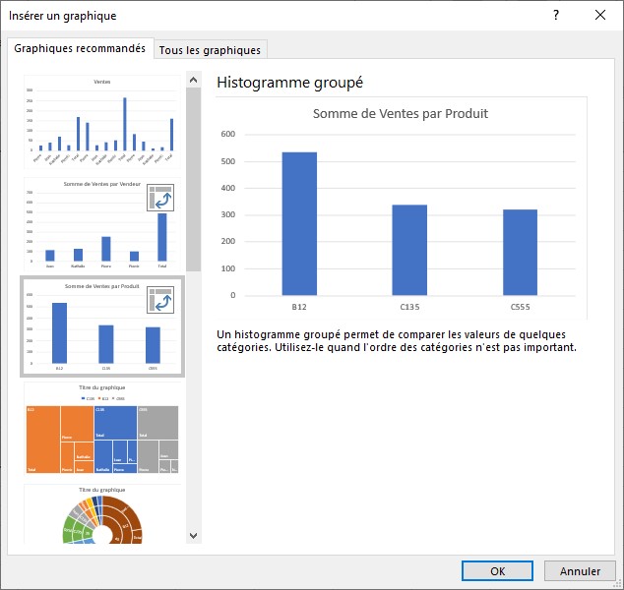624x590 pixels.
Task: Open help with the question mark icon
Action: [556, 16]
